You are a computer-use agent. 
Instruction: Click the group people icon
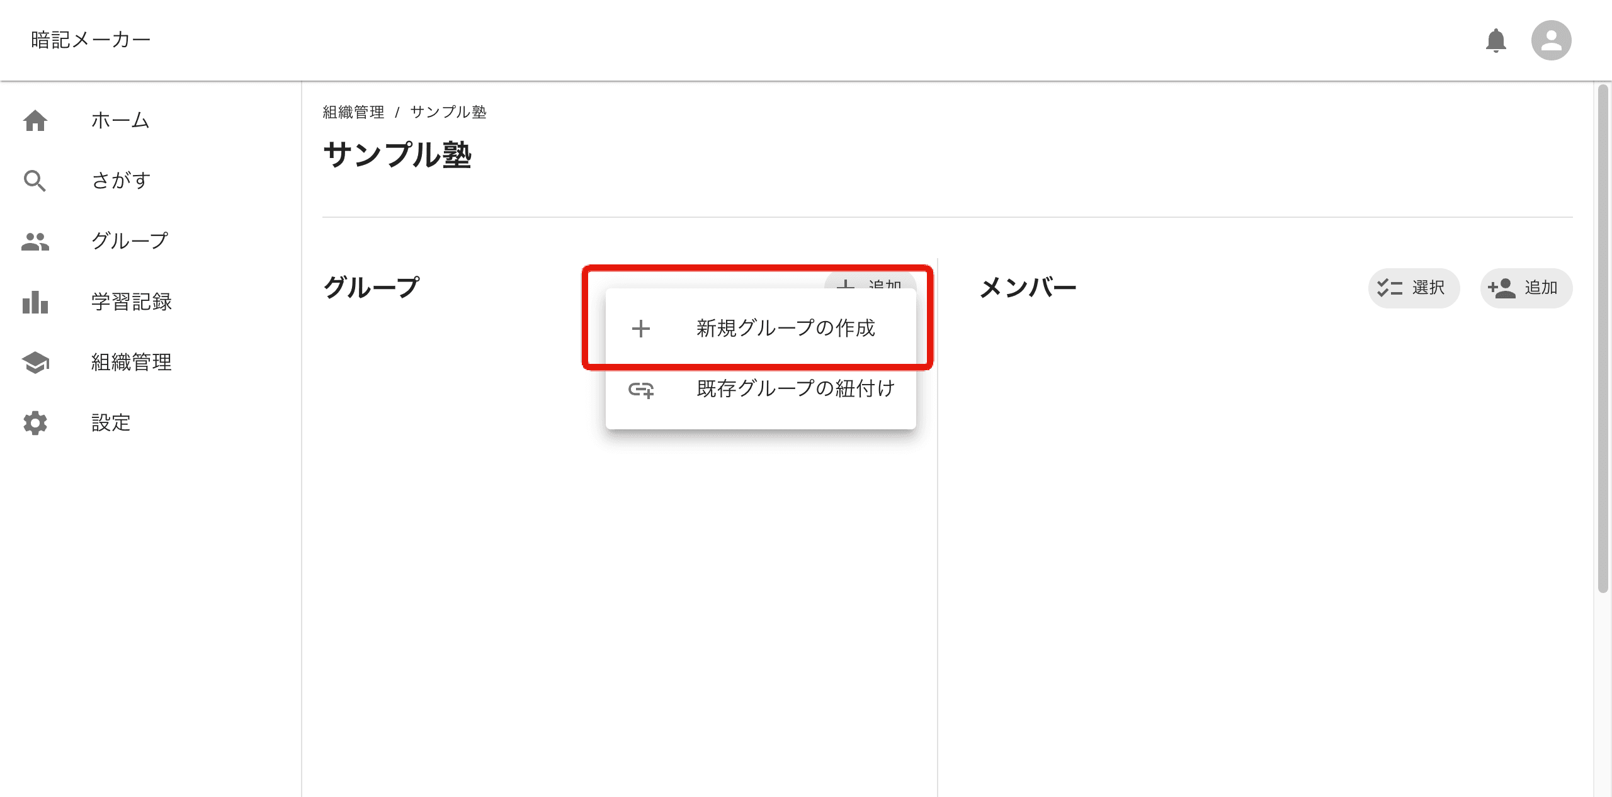35,241
